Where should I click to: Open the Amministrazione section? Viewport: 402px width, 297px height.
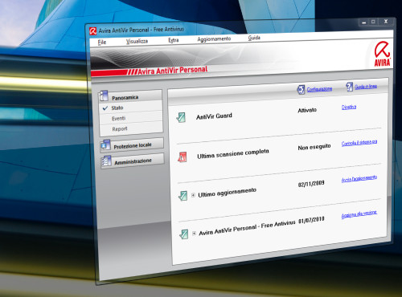pos(133,161)
